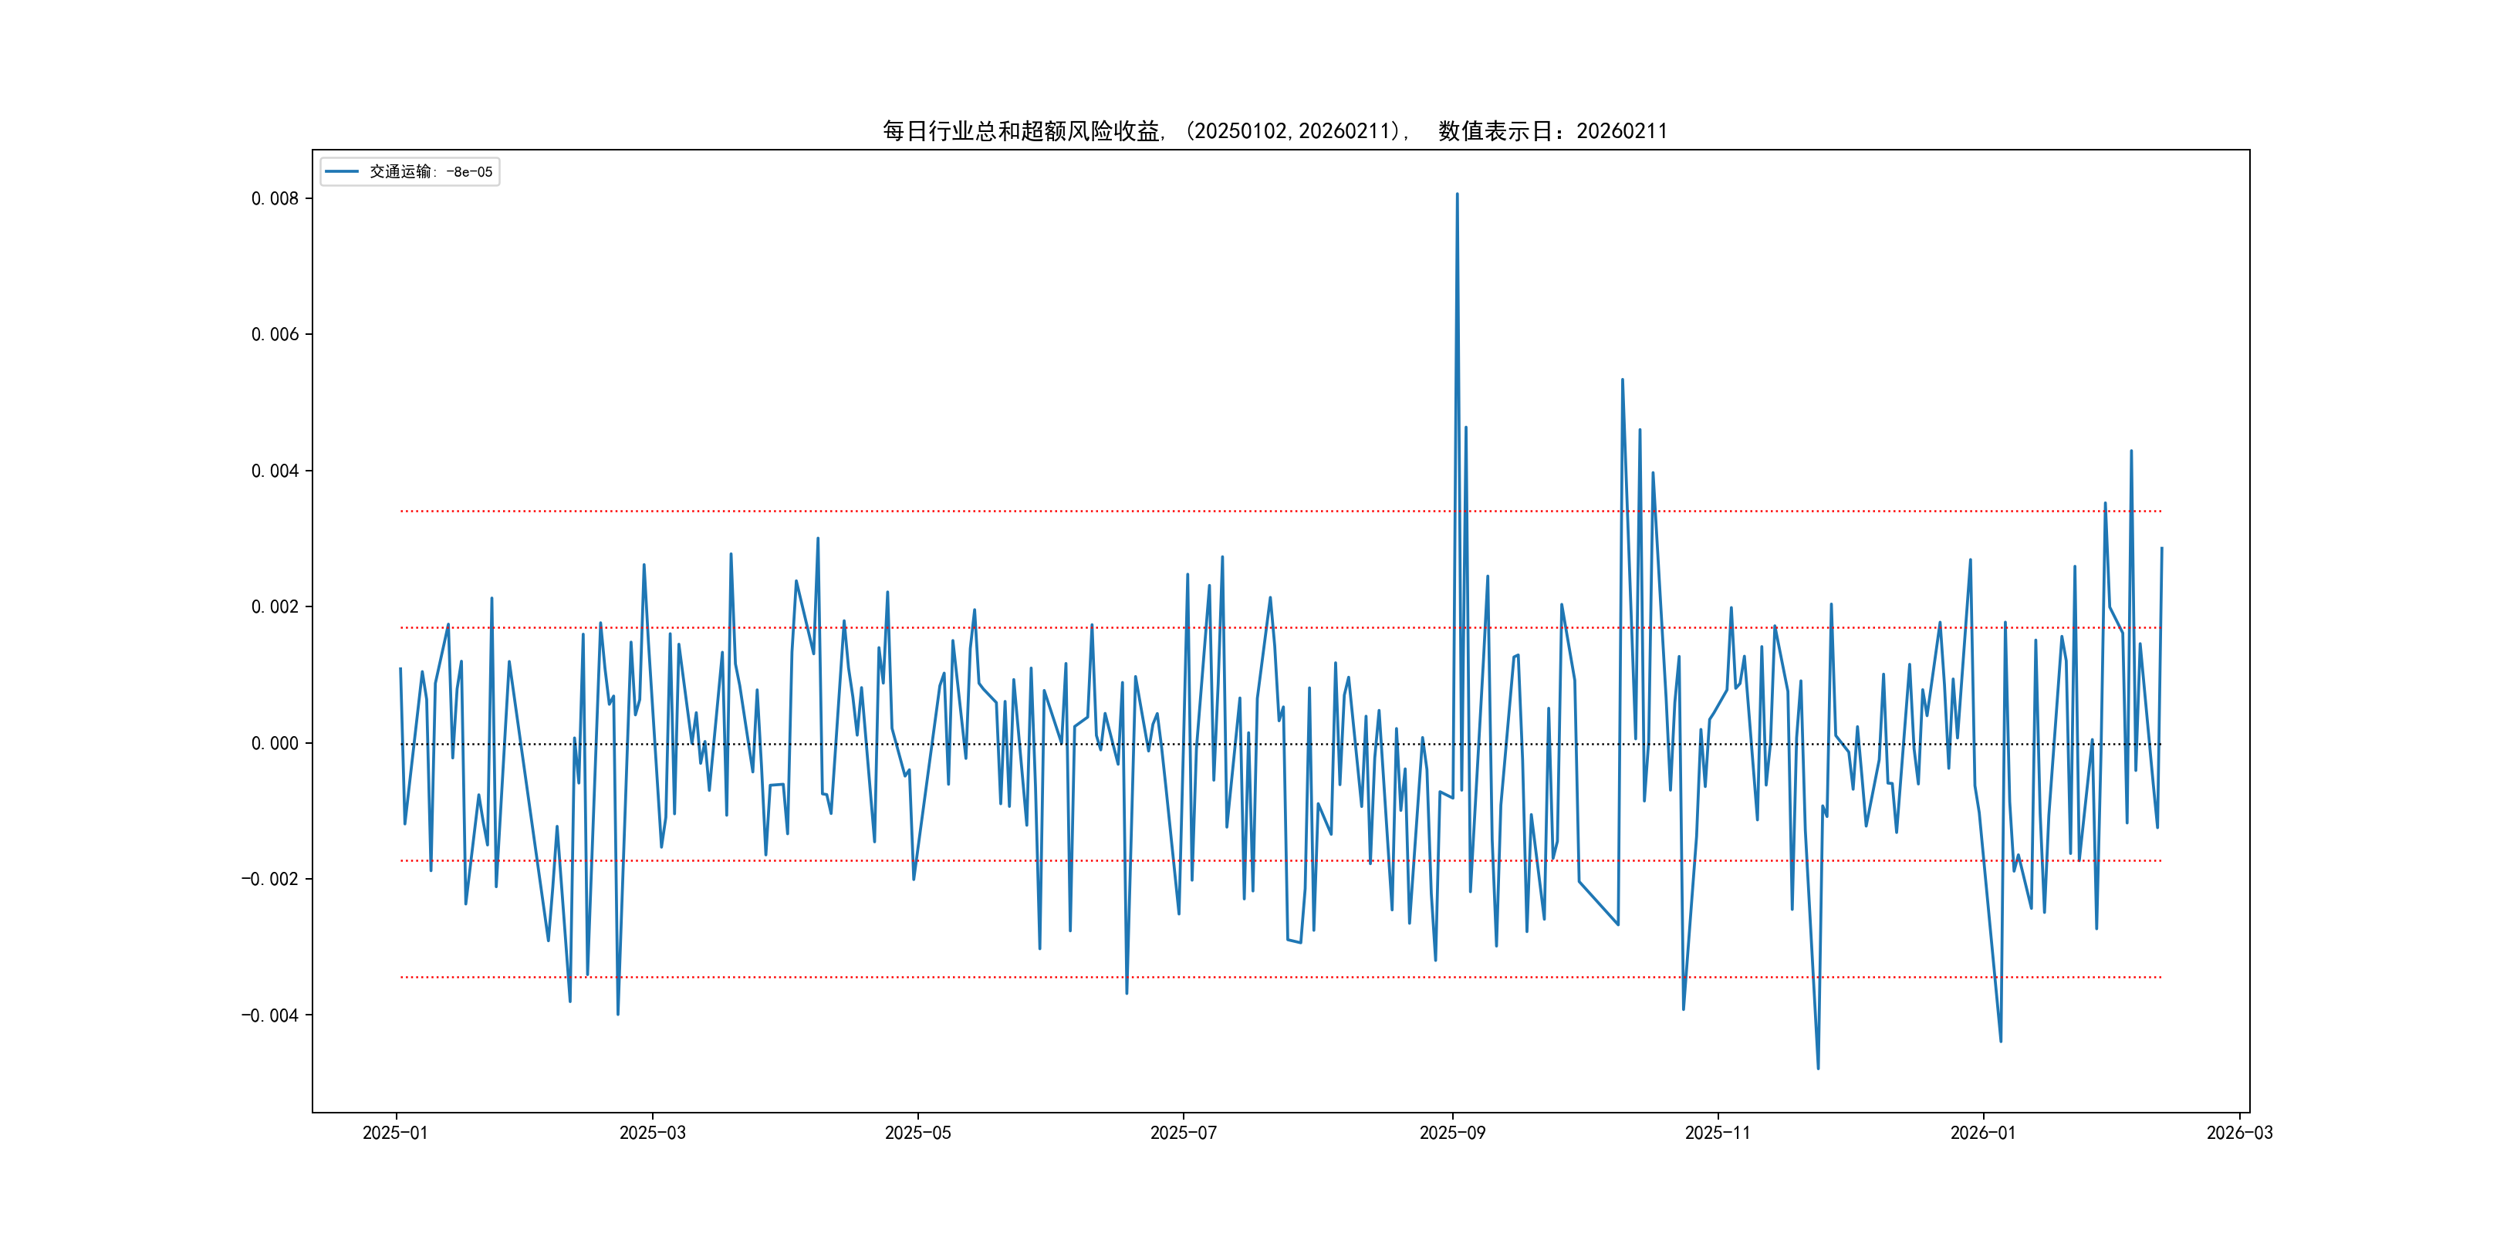The image size is (2500, 1250).
Task: Click the 0.000 y-axis tick label
Action: tap(275, 743)
